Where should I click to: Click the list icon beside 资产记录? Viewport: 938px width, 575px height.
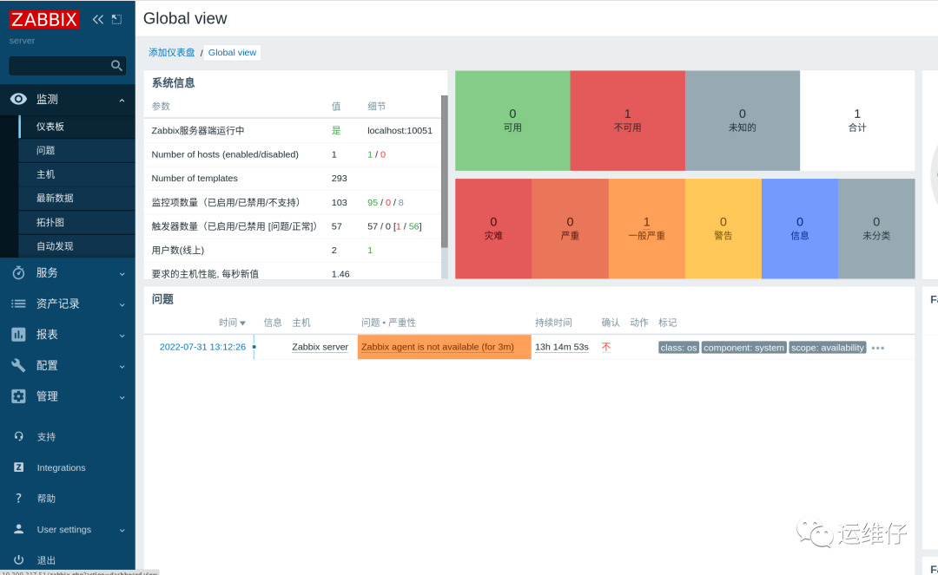(18, 304)
